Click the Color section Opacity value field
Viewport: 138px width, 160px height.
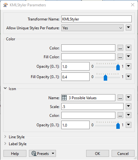(x=75, y=66)
